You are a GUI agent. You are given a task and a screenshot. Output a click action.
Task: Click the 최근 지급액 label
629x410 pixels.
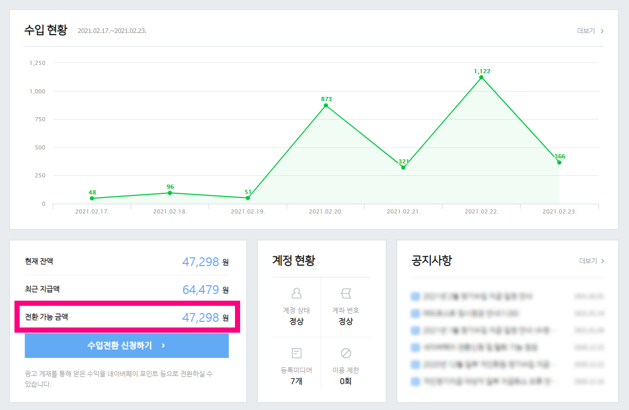[x=42, y=289]
